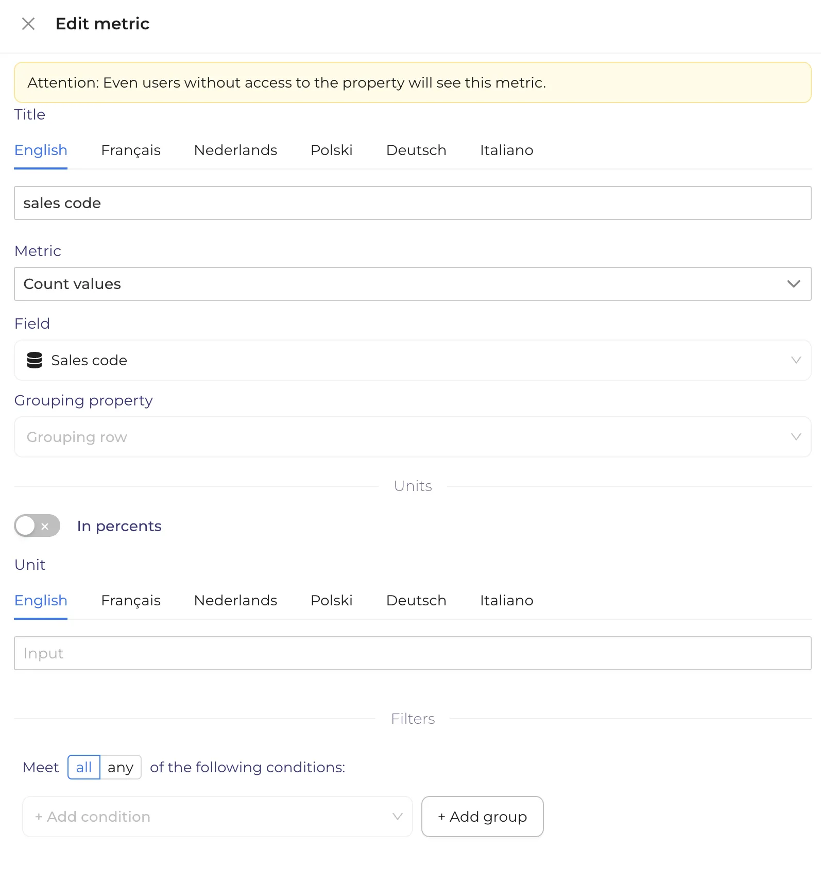Screen dimensions: 821x882
Task: Select English tab under Unit
Action: click(41, 601)
